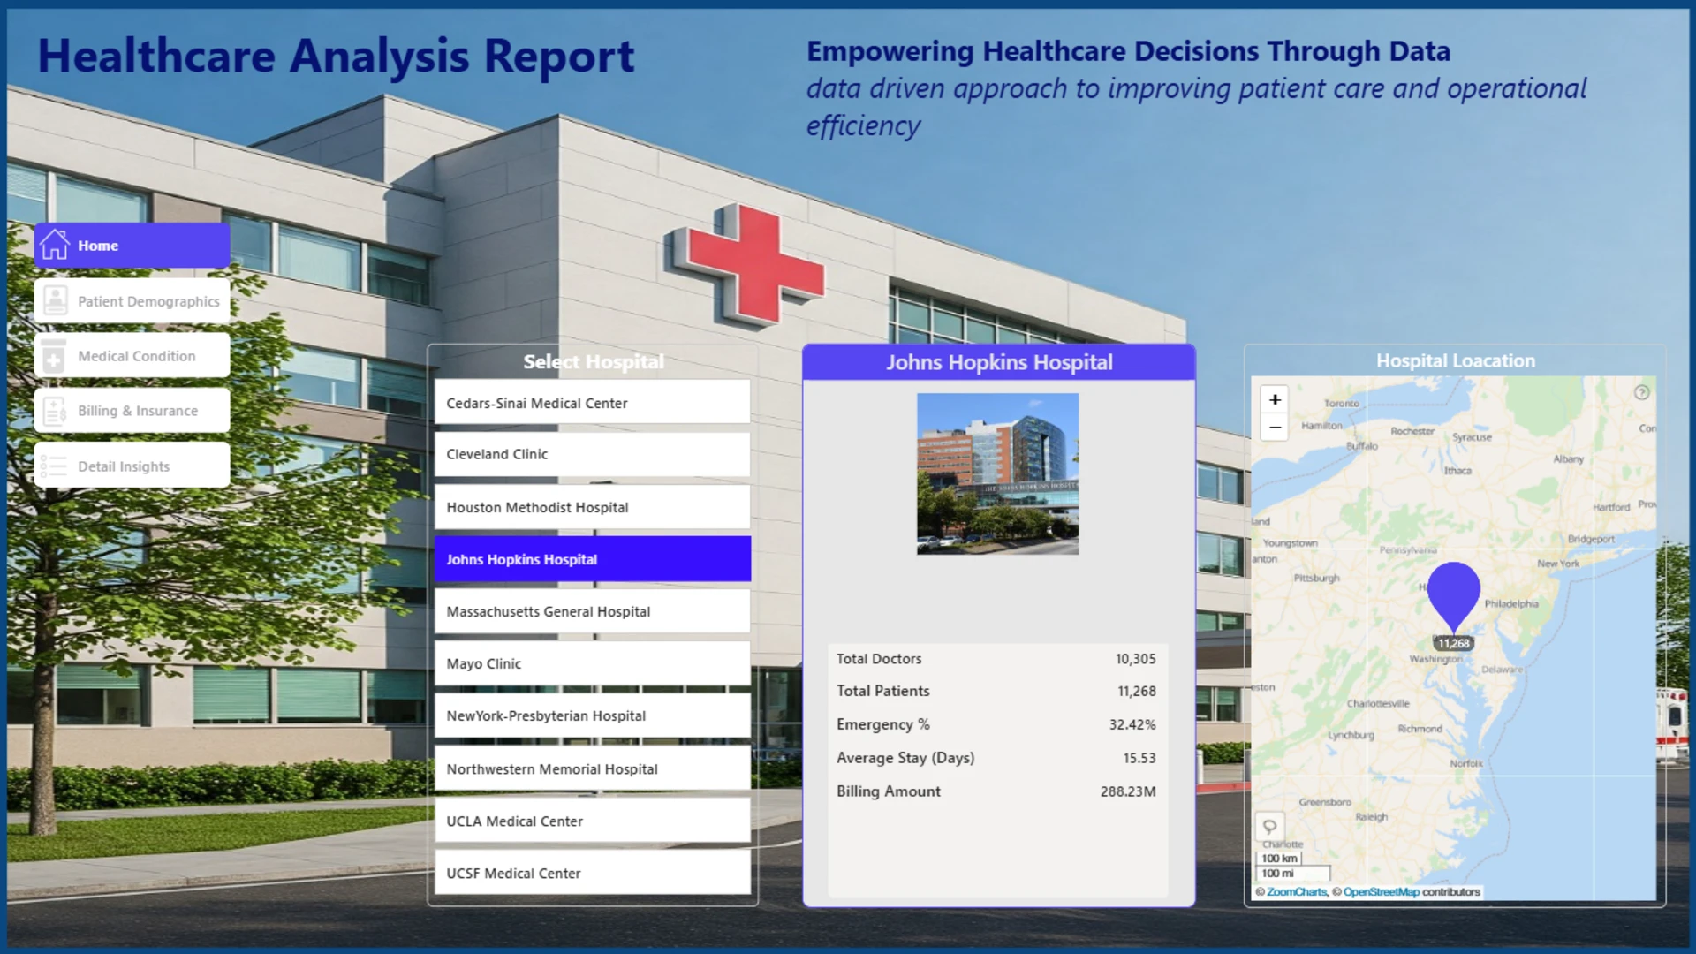This screenshot has width=1696, height=954.
Task: Zoom out on the hospital map
Action: click(x=1275, y=427)
